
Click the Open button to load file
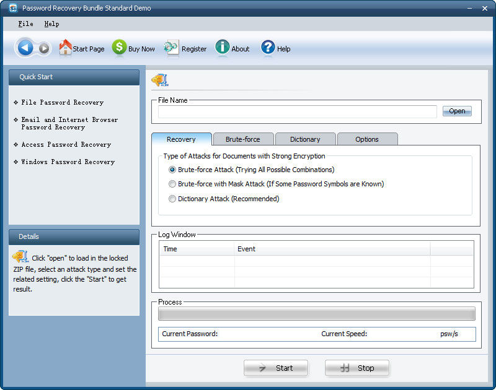click(457, 111)
